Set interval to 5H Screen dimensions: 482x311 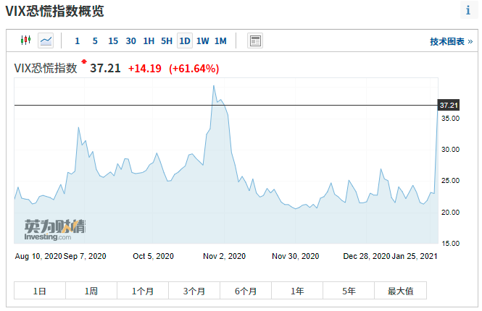coord(167,41)
